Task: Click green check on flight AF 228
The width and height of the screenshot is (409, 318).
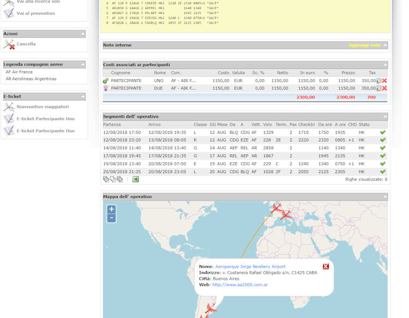Action: pos(383,140)
